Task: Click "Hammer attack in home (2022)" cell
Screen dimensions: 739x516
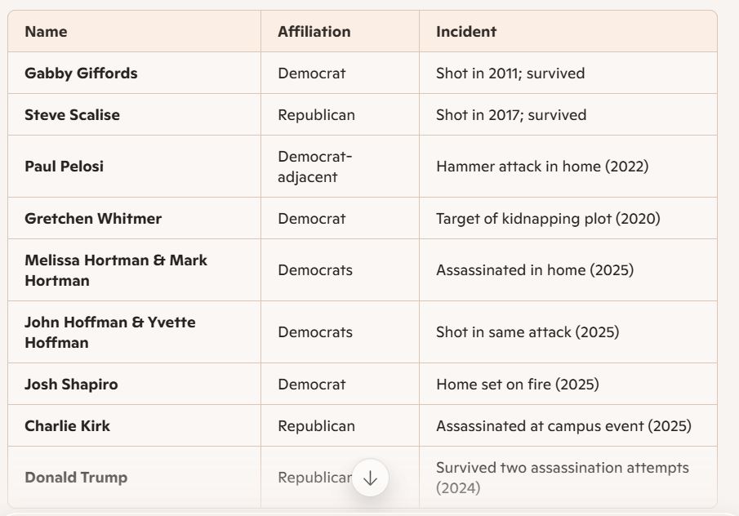Action: coord(542,167)
